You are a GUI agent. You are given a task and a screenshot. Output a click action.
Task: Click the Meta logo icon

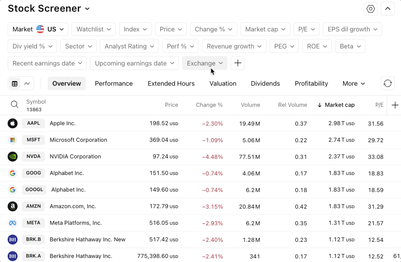click(x=13, y=223)
